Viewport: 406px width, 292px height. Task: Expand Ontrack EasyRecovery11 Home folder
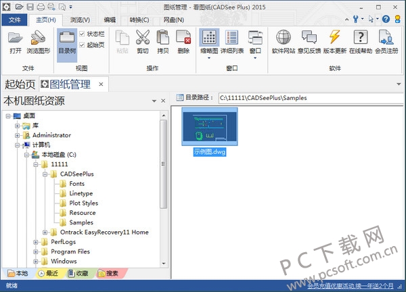[45, 233]
